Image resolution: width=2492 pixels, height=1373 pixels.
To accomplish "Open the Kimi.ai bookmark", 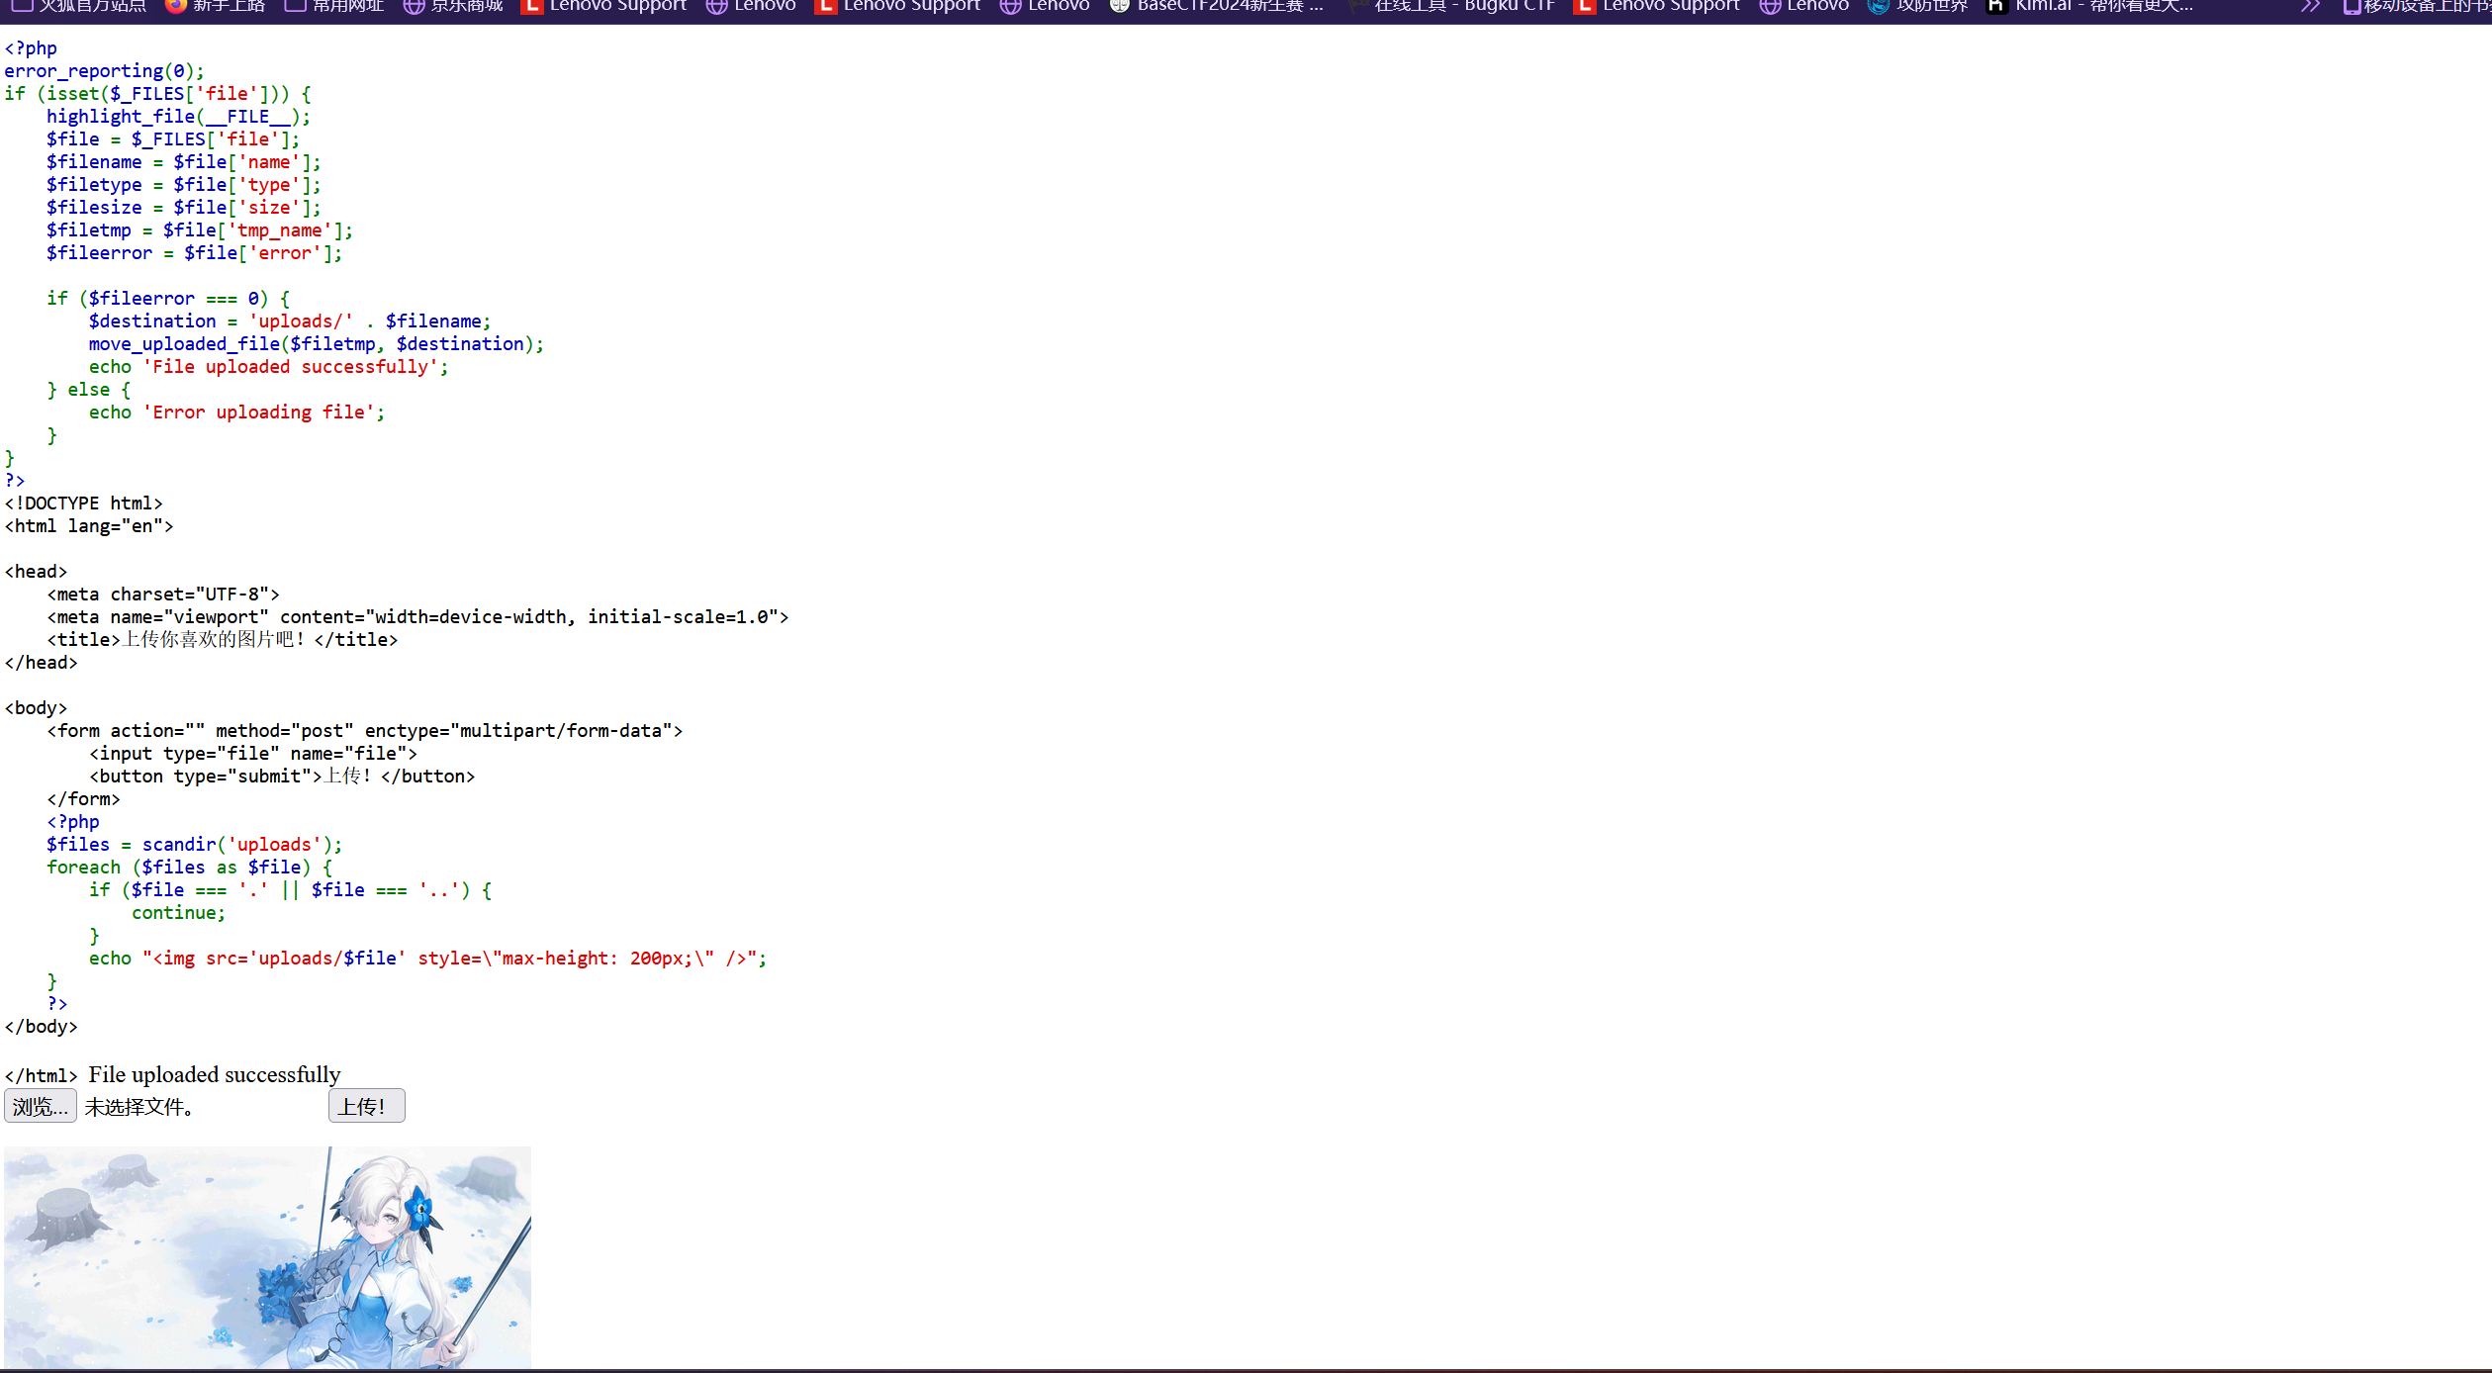I will click(x=2089, y=6).
